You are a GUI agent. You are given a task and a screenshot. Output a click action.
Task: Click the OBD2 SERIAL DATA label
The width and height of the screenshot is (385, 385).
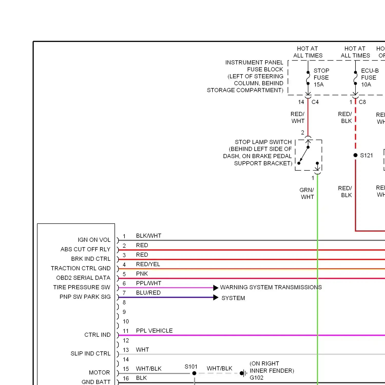pos(83,278)
